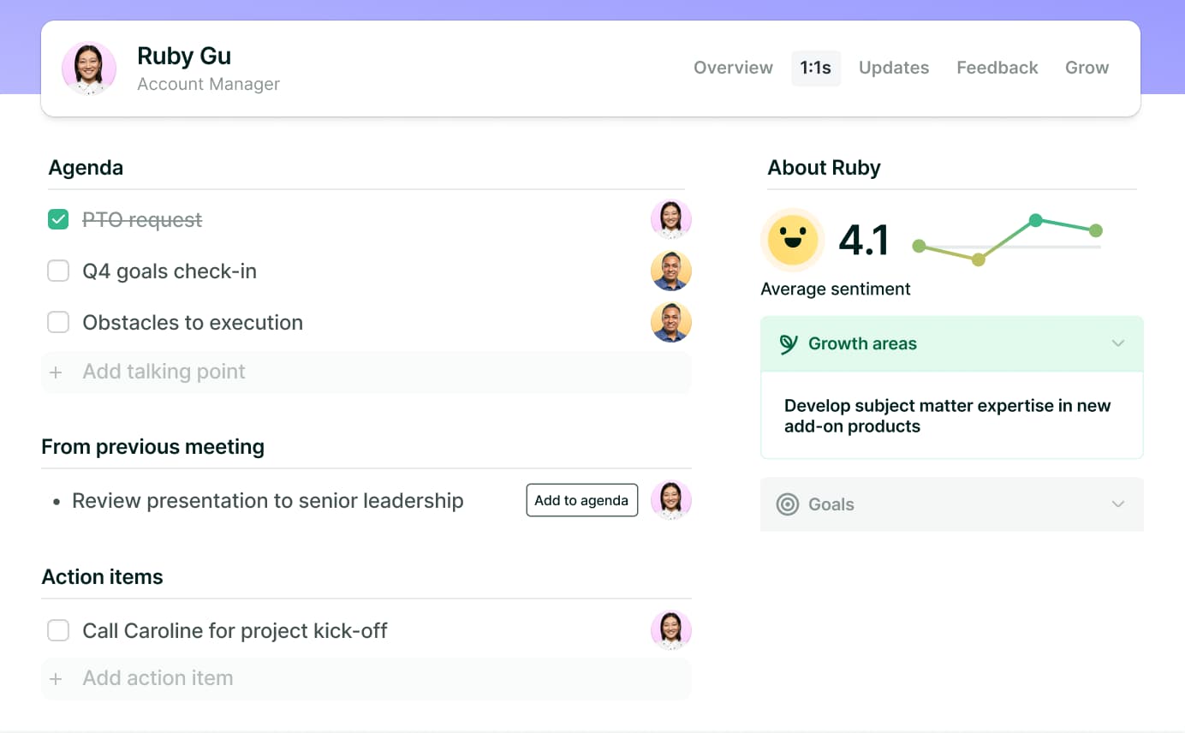Switch to the Overview tab
Image resolution: width=1185 pixels, height=733 pixels.
click(x=733, y=69)
